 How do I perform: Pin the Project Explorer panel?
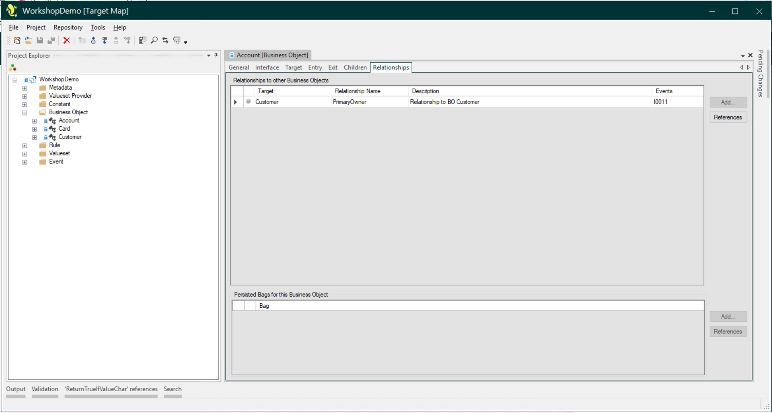pyautogui.click(x=216, y=55)
